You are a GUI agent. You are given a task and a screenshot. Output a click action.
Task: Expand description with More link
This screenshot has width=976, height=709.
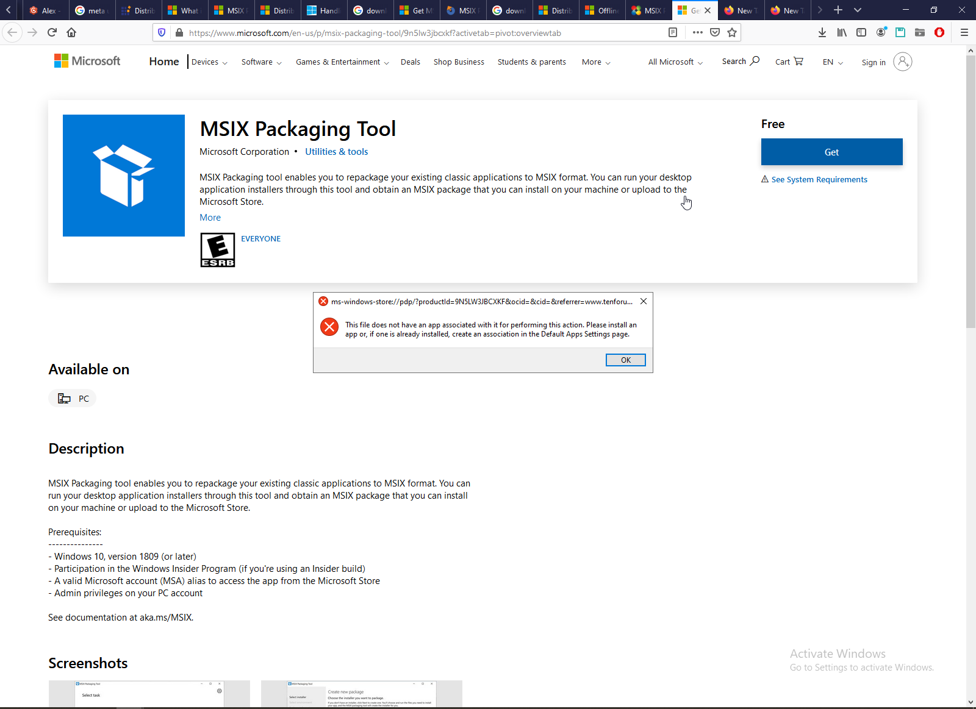(210, 218)
